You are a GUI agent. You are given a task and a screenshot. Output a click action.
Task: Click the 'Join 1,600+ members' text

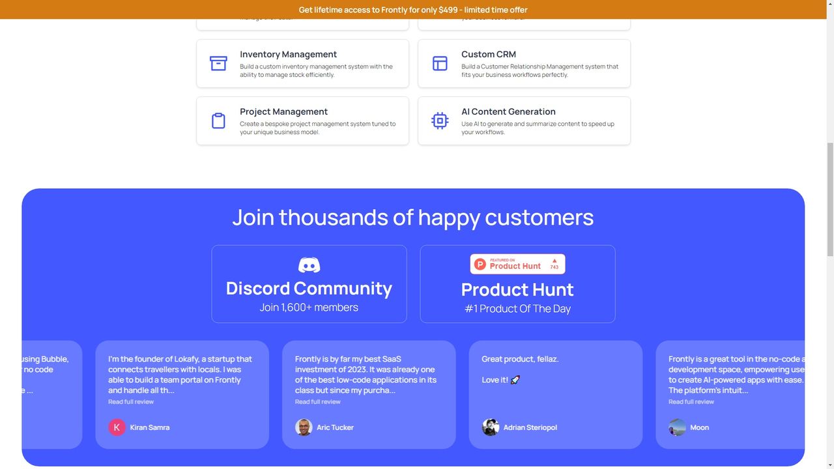click(309, 307)
